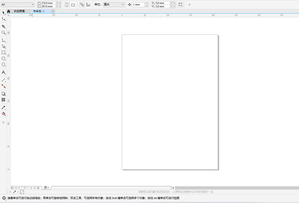Click the no-fill color swatch

[x=22, y=192]
